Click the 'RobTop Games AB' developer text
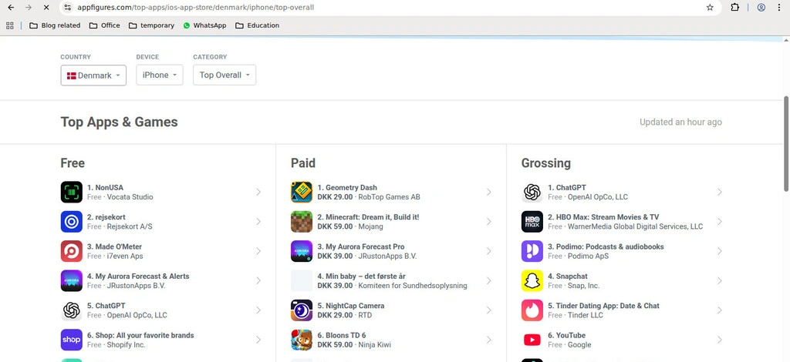The height and width of the screenshot is (362, 790). (389, 197)
